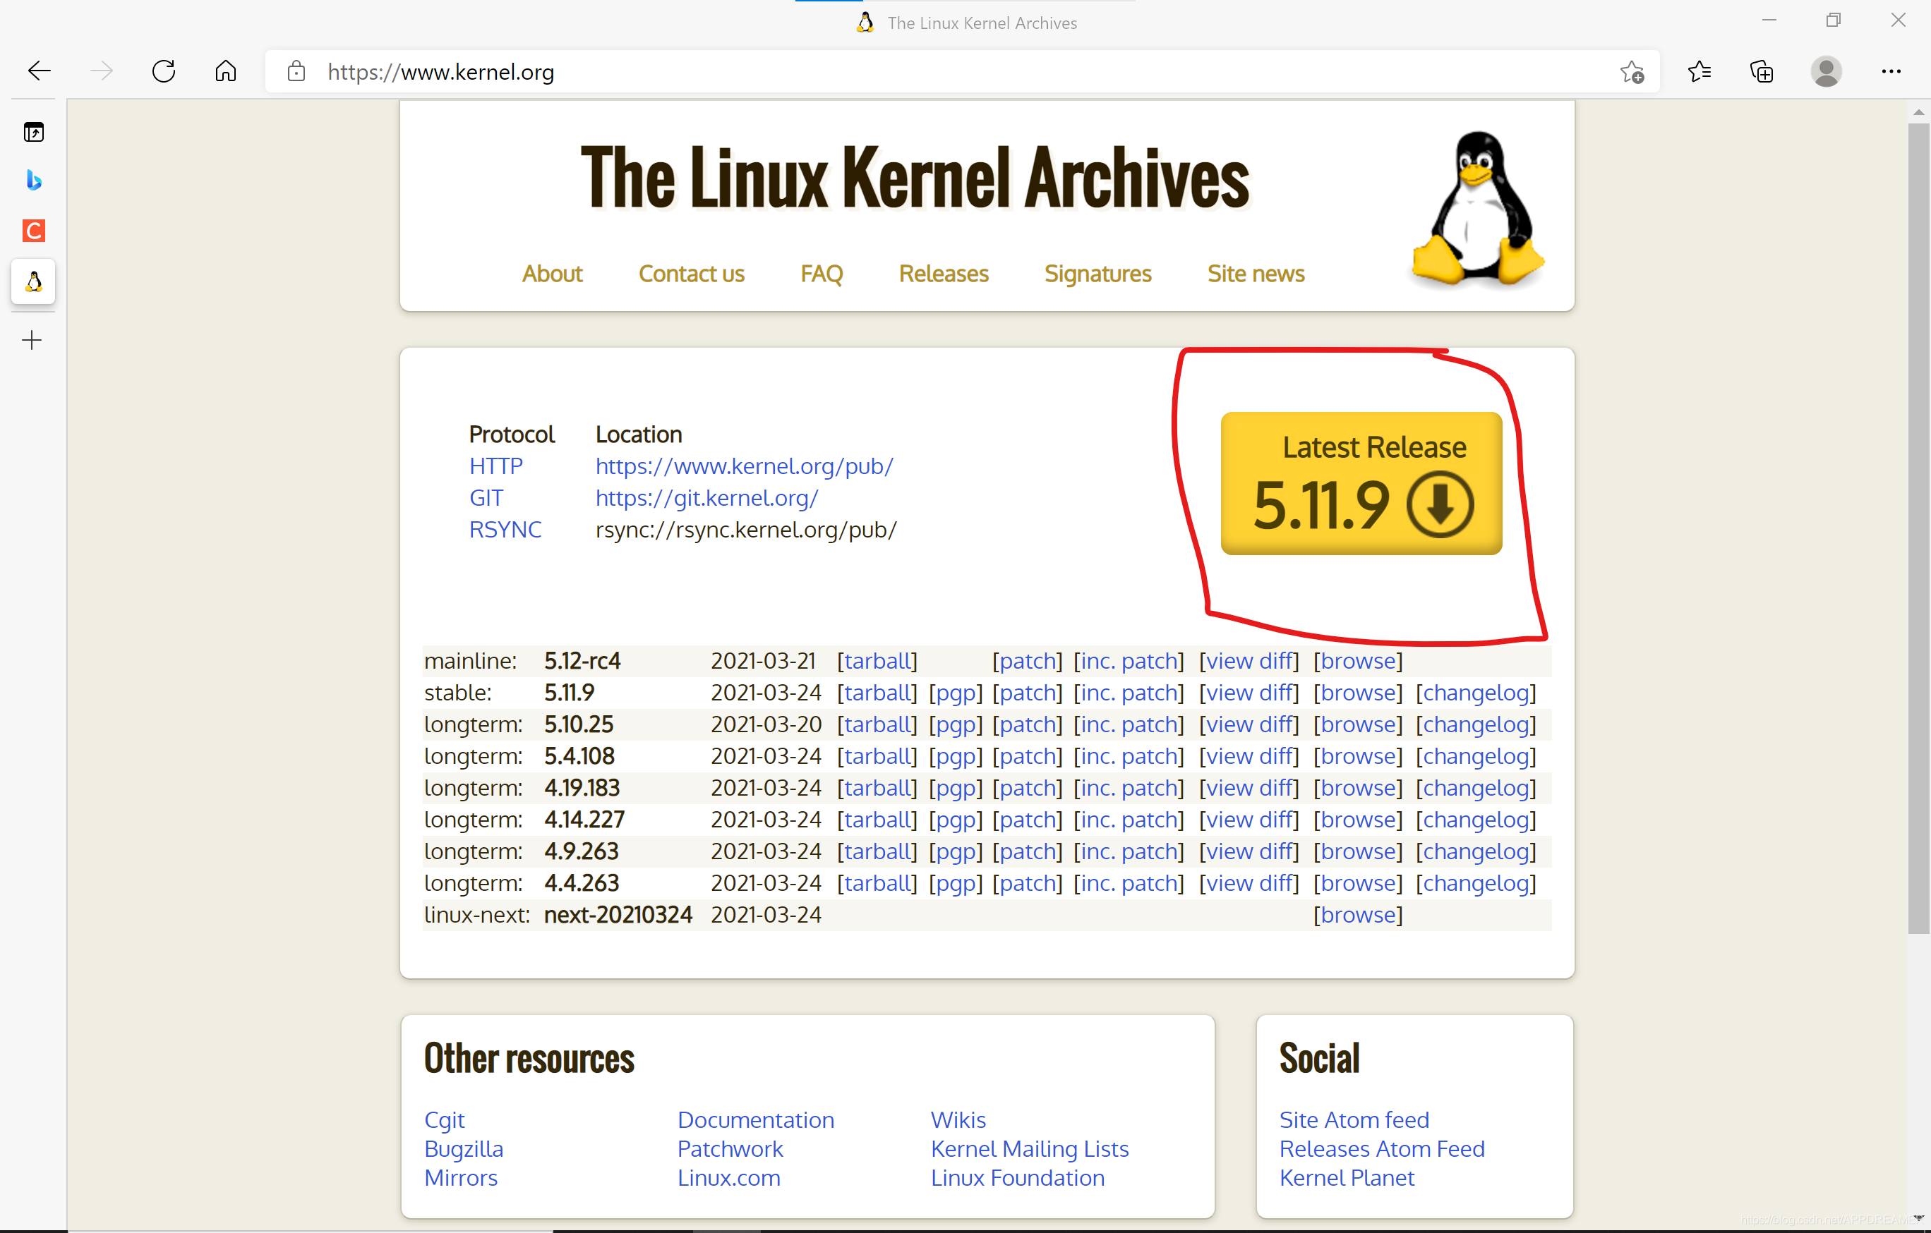Image resolution: width=1931 pixels, height=1233 pixels.
Task: Add a new tab with the plus icon
Action: click(x=32, y=340)
